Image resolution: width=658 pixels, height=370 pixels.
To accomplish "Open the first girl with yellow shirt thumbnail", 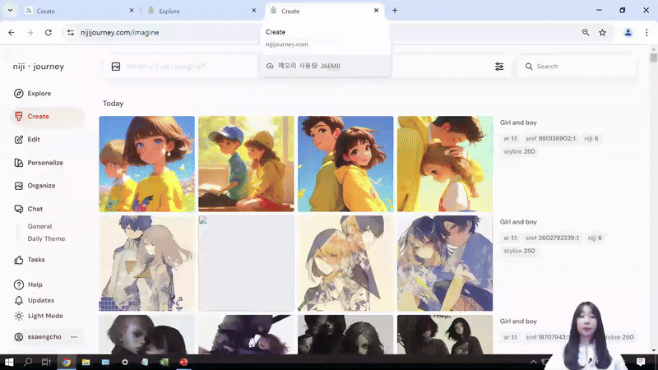I will [147, 164].
